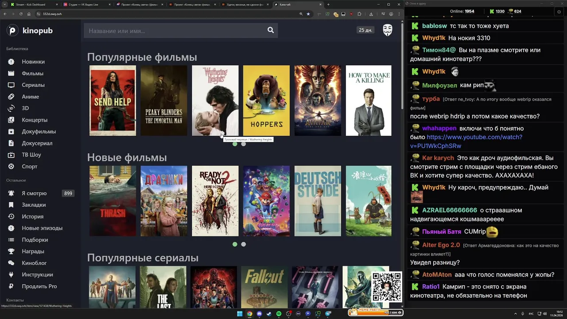Go to Фильмы section
This screenshot has height=319, width=567.
click(32, 73)
